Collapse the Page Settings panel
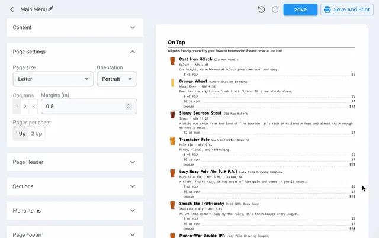 pyautogui.click(x=75, y=52)
